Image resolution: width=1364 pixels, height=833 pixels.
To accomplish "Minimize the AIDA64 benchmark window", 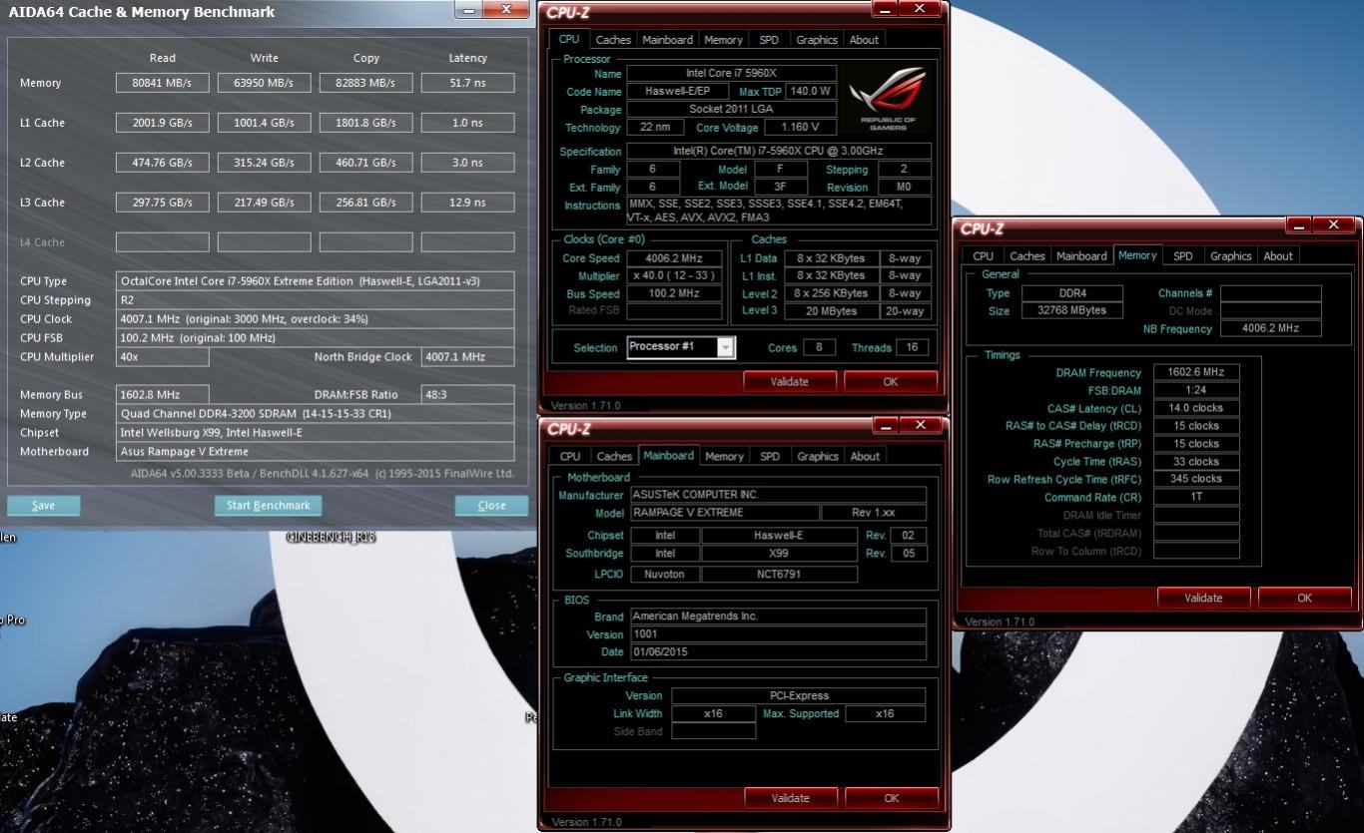I will 469,9.
